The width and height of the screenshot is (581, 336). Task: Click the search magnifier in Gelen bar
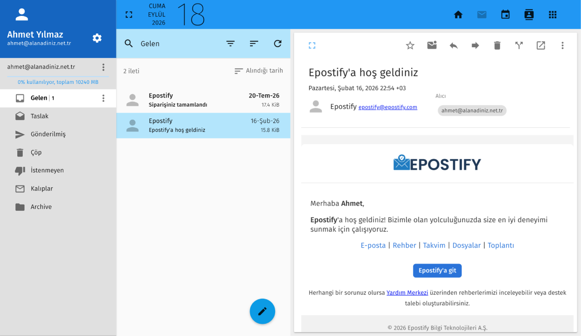coord(129,44)
